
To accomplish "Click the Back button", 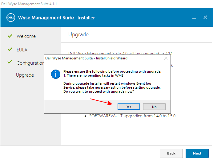I will [x=171, y=153].
